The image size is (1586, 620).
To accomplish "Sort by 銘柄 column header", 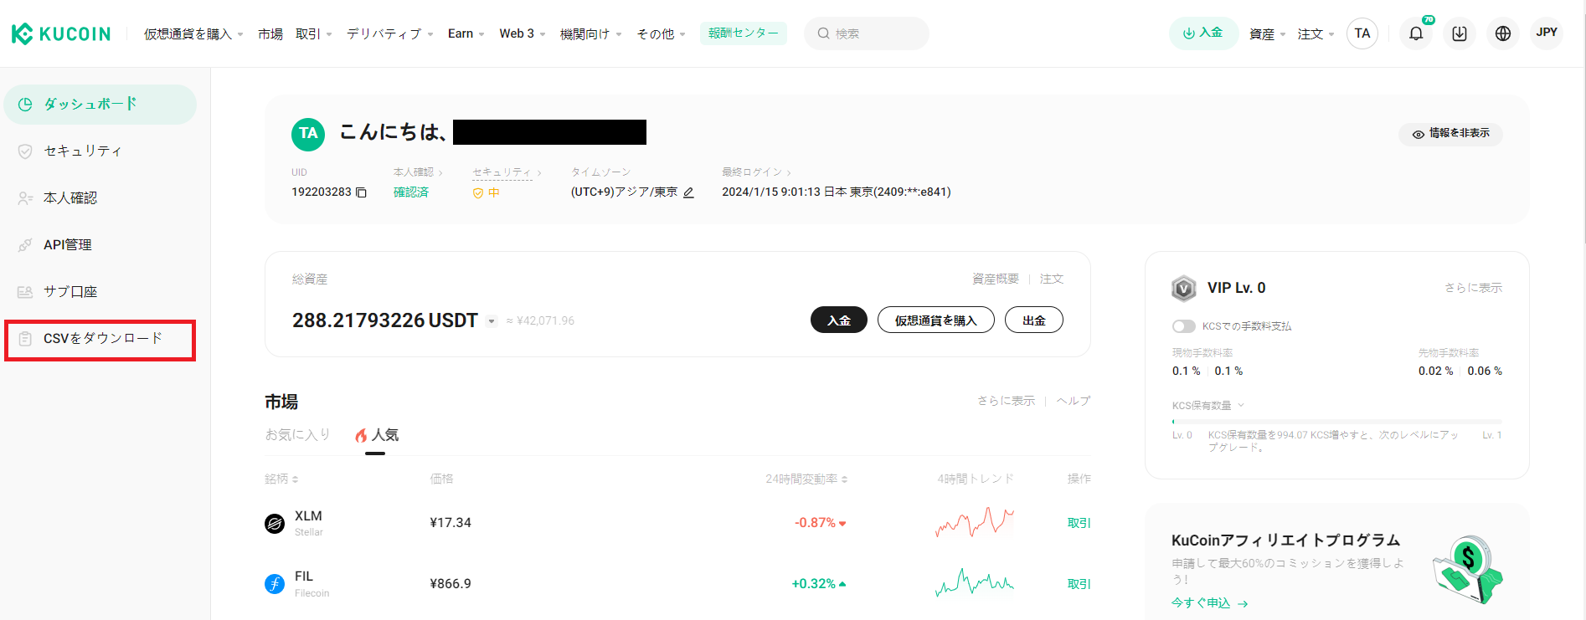I will tap(281, 479).
